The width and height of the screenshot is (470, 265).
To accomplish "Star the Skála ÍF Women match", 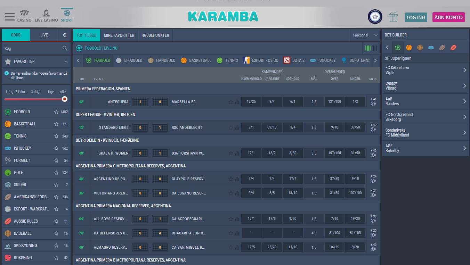I will [x=230, y=153].
